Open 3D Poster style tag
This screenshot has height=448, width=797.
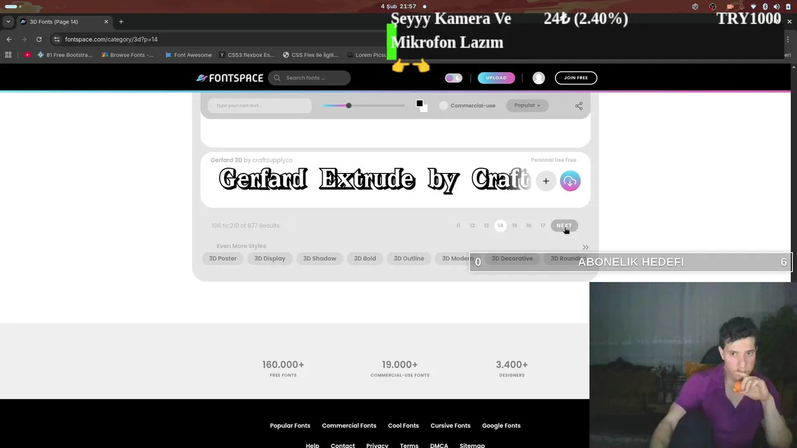(x=223, y=258)
